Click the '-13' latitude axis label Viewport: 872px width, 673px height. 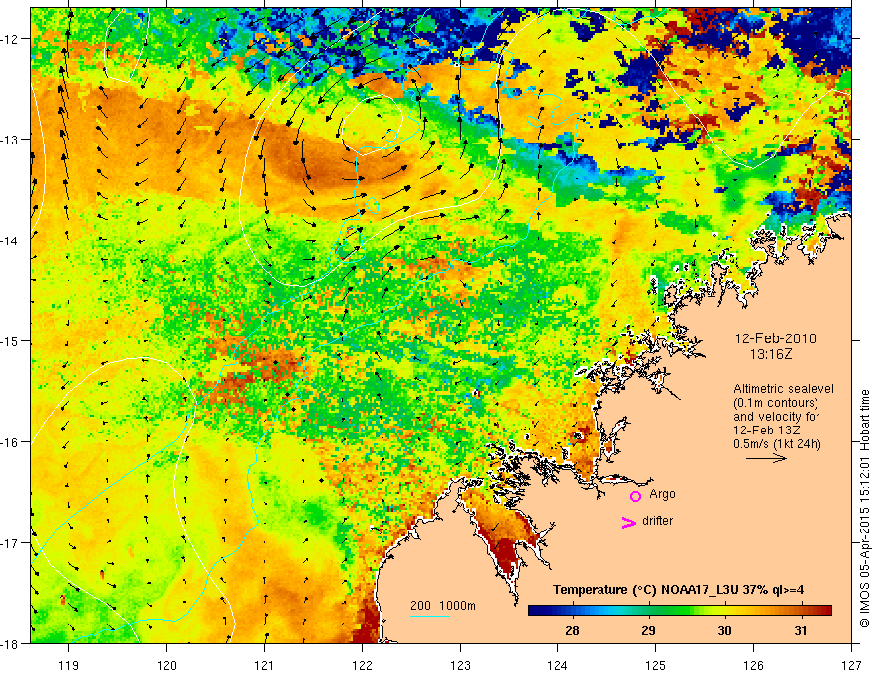(10, 139)
